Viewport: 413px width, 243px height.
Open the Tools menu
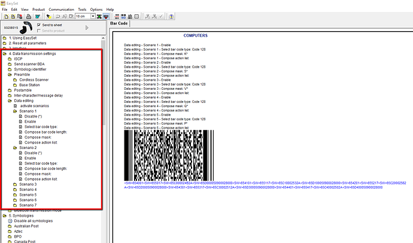click(82, 10)
